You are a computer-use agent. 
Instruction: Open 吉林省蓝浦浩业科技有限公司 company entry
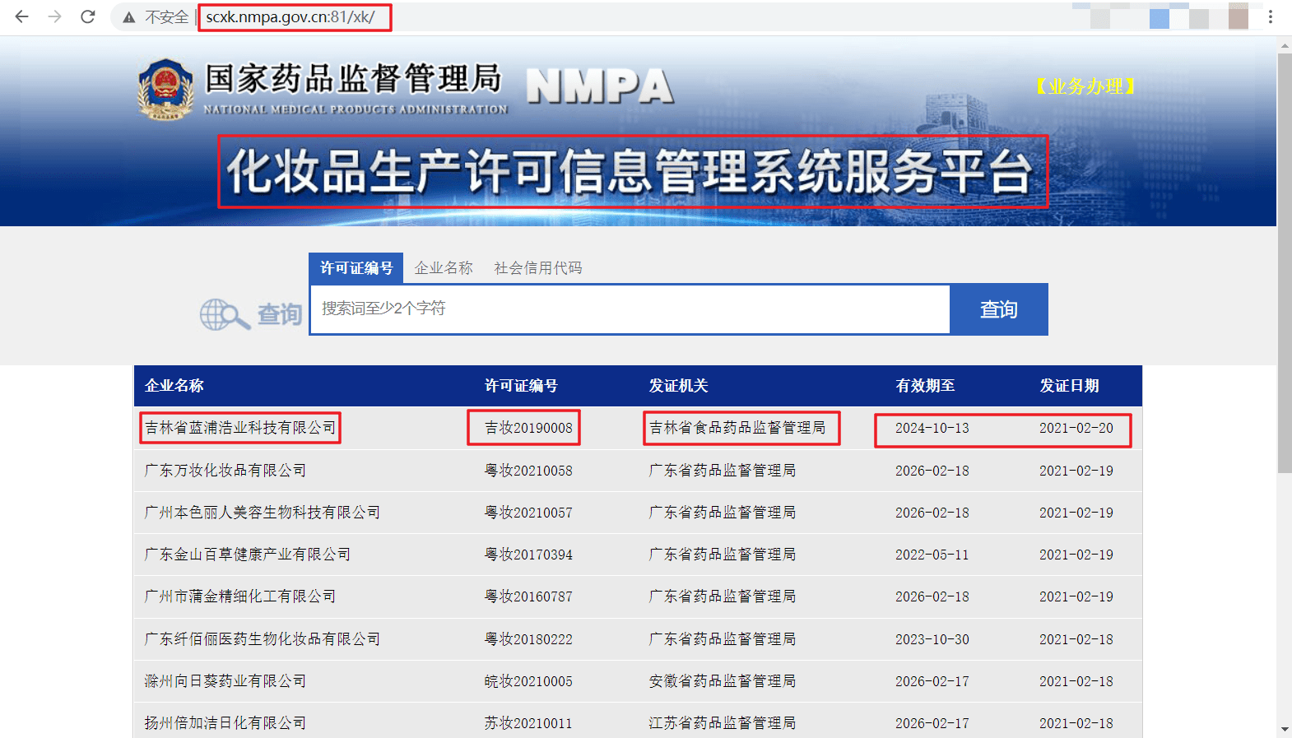tap(240, 428)
